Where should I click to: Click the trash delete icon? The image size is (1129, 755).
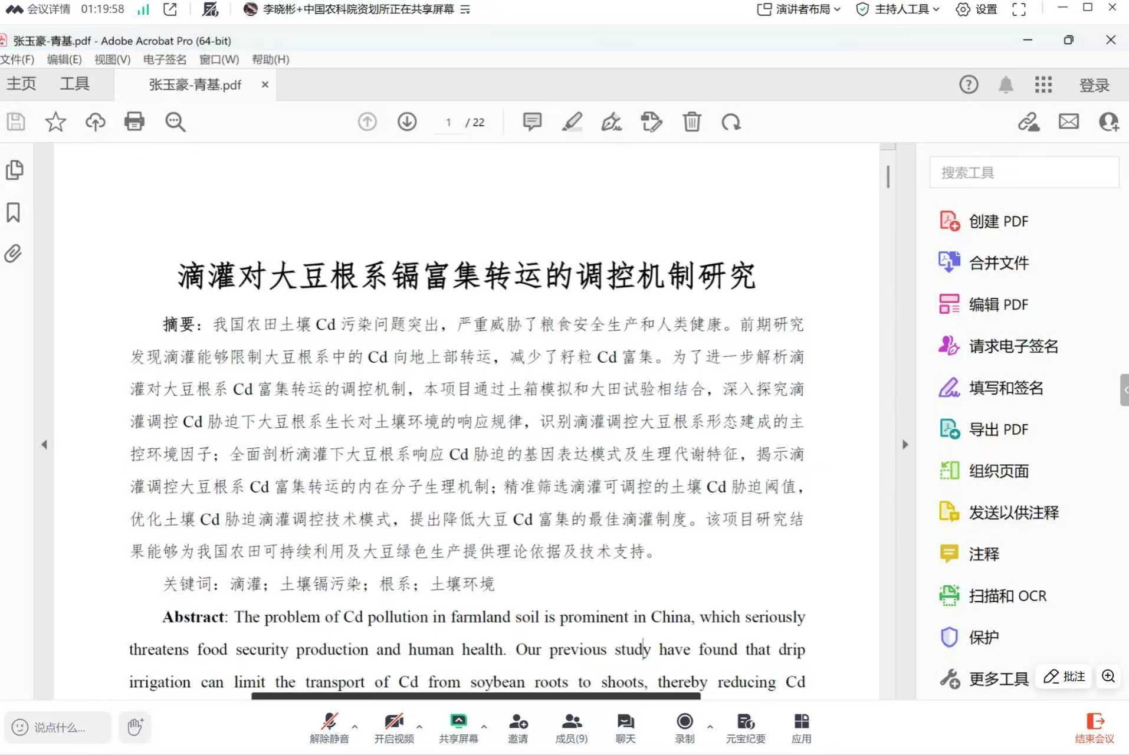coord(691,122)
